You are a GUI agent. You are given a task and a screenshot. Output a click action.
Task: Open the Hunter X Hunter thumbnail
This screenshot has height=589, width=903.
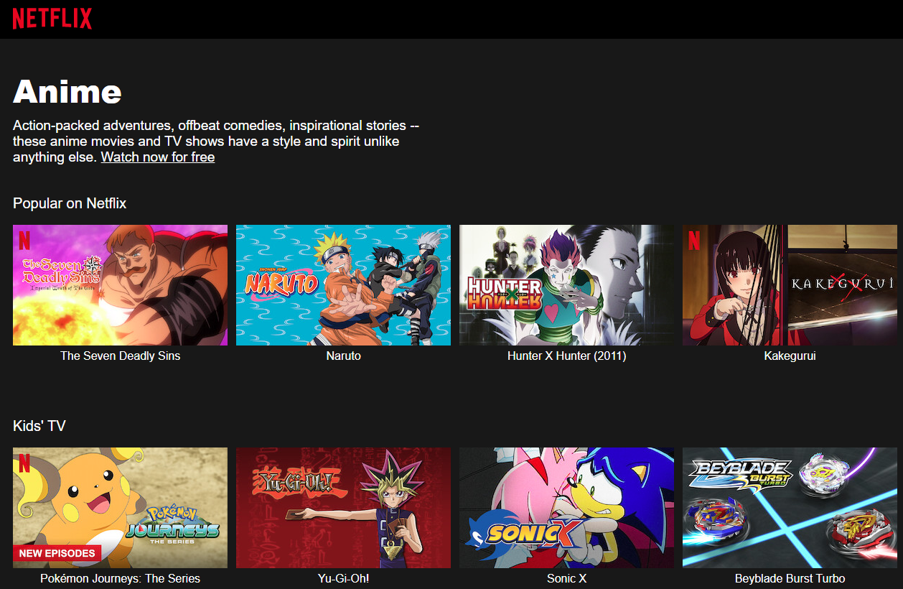(566, 285)
